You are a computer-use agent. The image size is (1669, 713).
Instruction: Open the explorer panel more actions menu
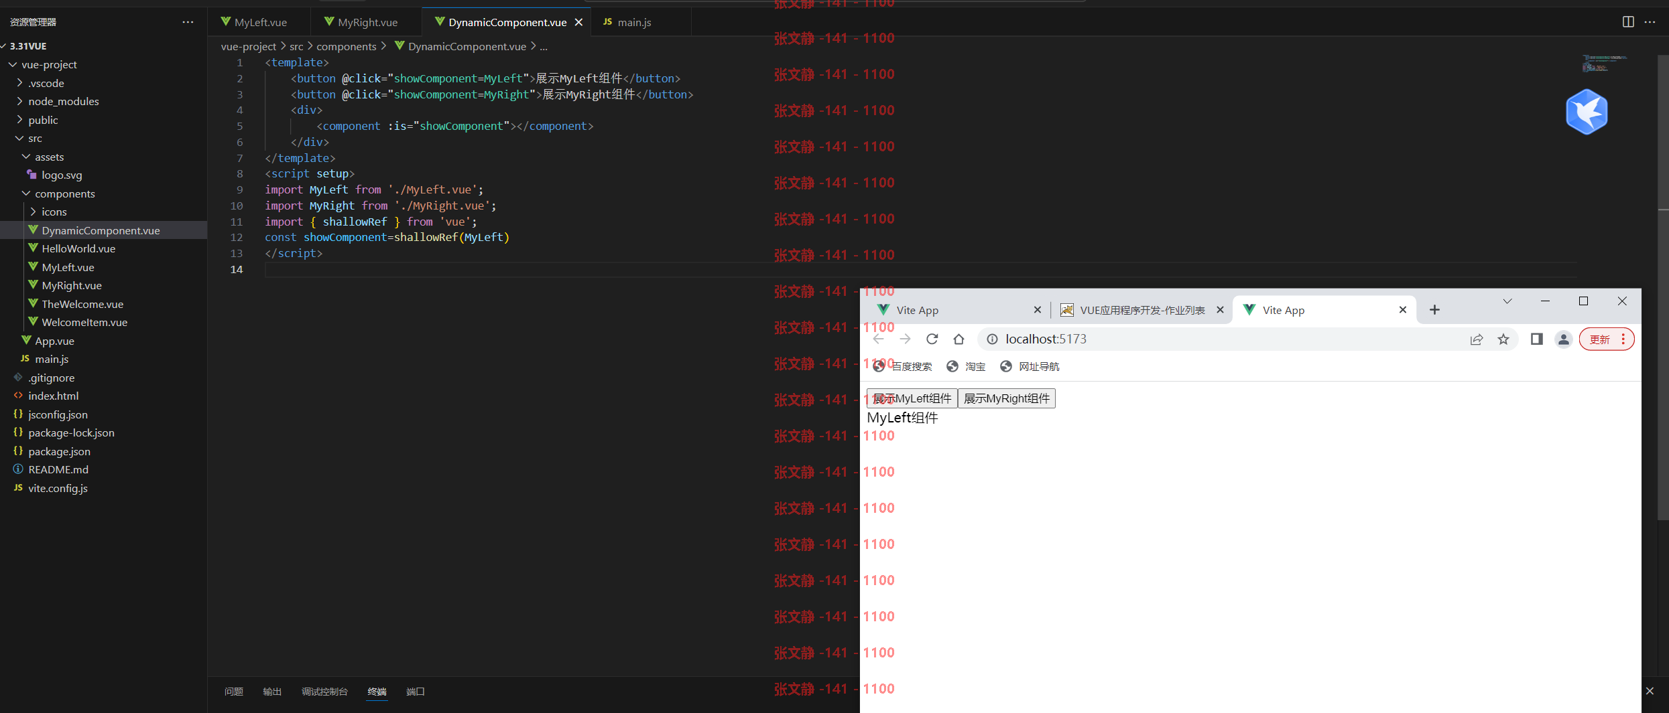[188, 22]
